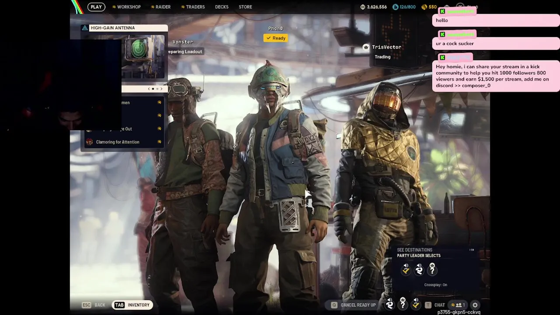Click BACK with ESC key hint
The width and height of the screenshot is (560, 315).
[94, 305]
